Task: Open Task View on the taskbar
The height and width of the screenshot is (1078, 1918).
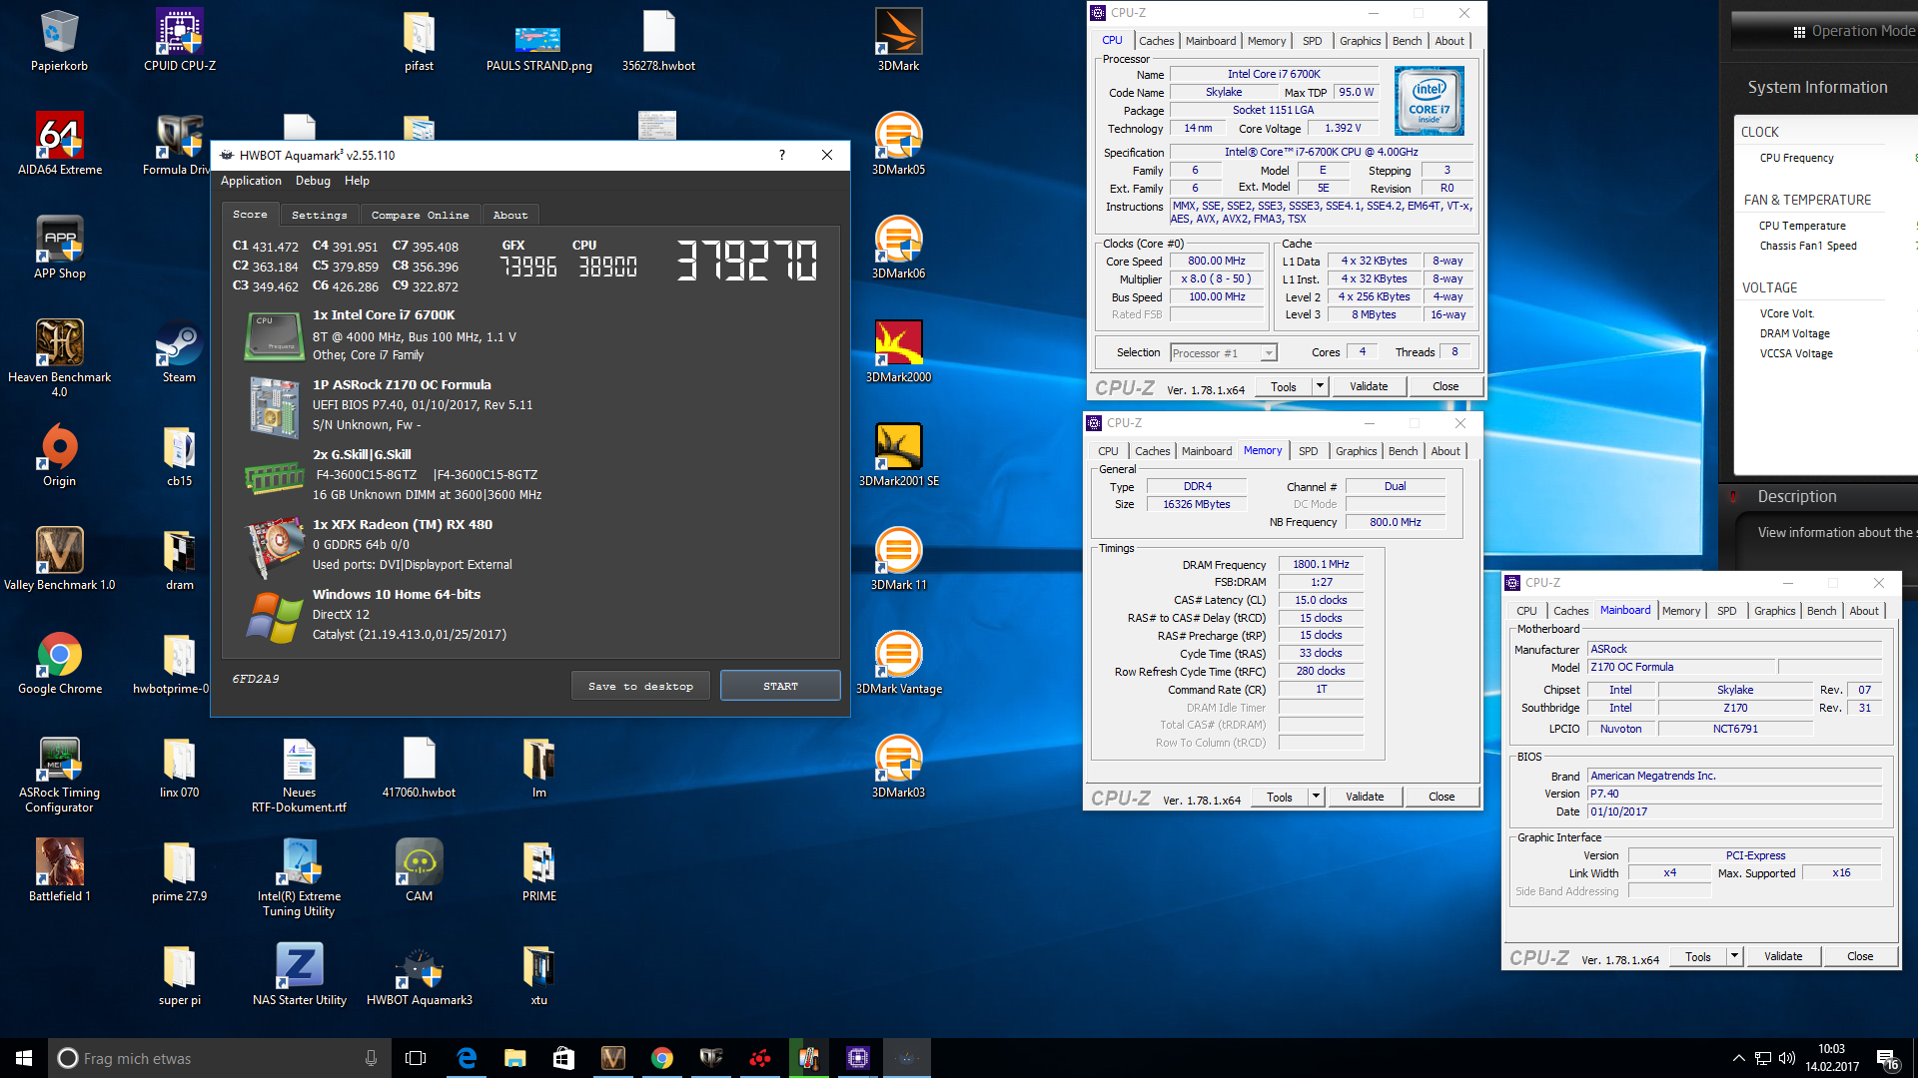Action: [x=416, y=1058]
